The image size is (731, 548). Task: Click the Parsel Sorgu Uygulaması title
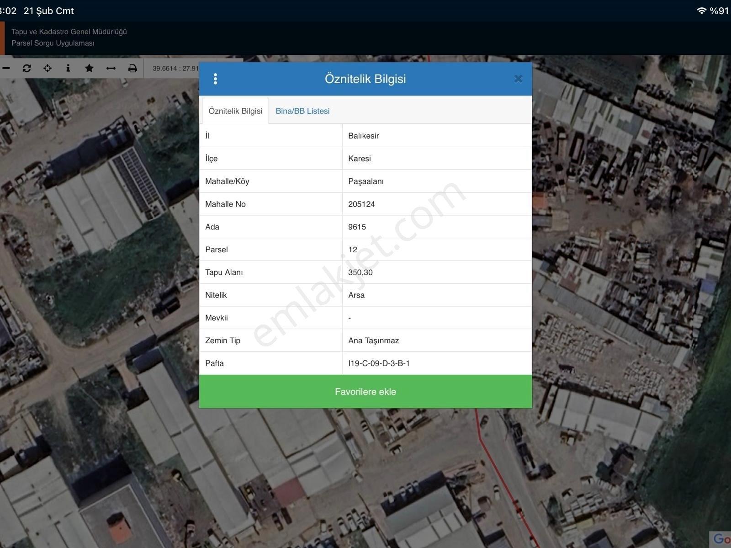point(53,43)
